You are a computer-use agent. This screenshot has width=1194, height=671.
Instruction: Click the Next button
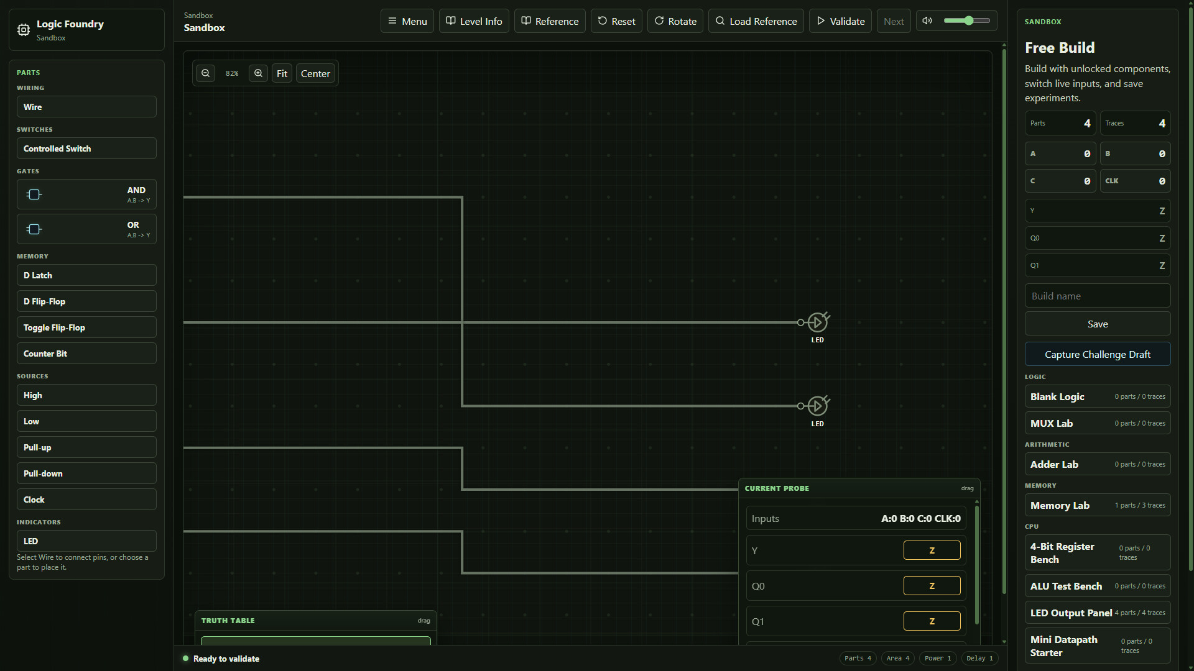(894, 21)
